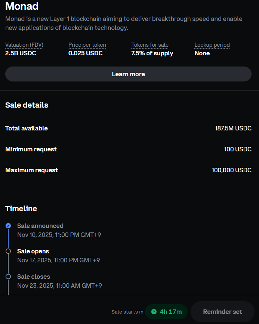Click the green clock icon in countdown

pos(154,312)
